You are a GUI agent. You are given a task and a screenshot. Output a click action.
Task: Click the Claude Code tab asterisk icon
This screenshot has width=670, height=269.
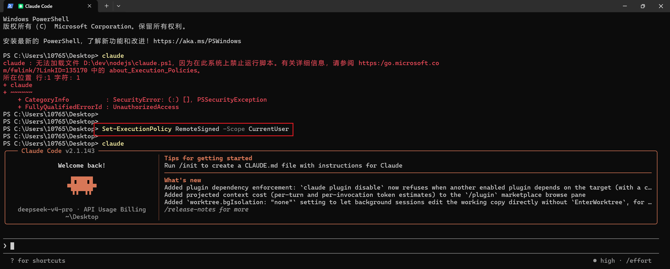coord(21,6)
